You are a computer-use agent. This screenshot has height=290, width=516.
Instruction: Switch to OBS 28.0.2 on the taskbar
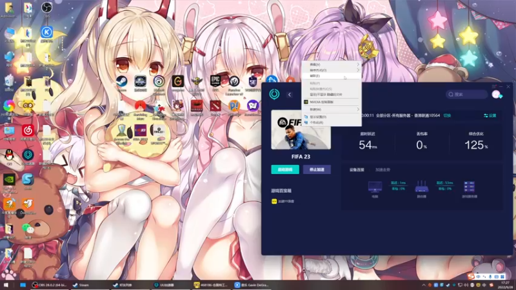(x=50, y=285)
